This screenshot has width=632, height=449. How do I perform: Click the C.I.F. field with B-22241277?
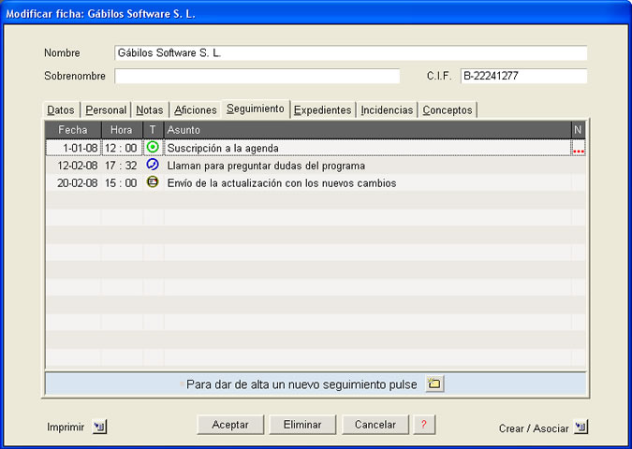523,76
